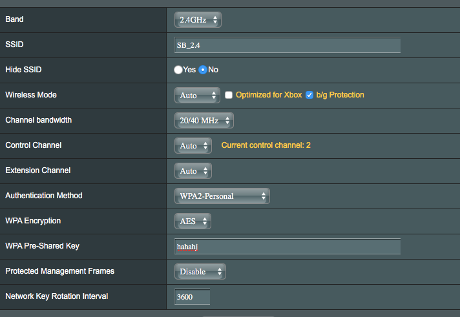Open the Wireless Mode dropdown
Image resolution: width=460 pixels, height=317 pixels.
[197, 96]
